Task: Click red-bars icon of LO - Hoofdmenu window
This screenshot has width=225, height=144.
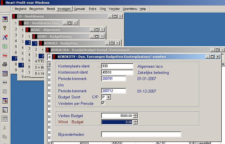Action: [14, 16]
